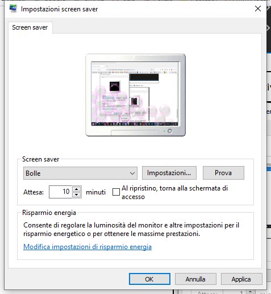Increase Attesa minutes with up arrow
The image size is (271, 294).
click(77, 189)
